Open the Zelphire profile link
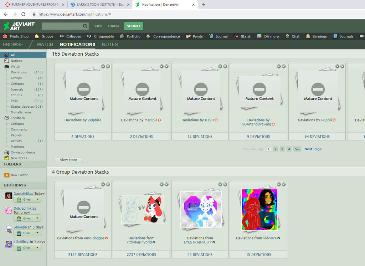The height and width of the screenshot is (266, 365). [x=94, y=120]
